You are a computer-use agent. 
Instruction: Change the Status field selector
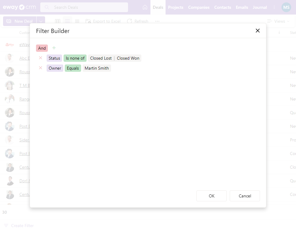click(x=54, y=58)
